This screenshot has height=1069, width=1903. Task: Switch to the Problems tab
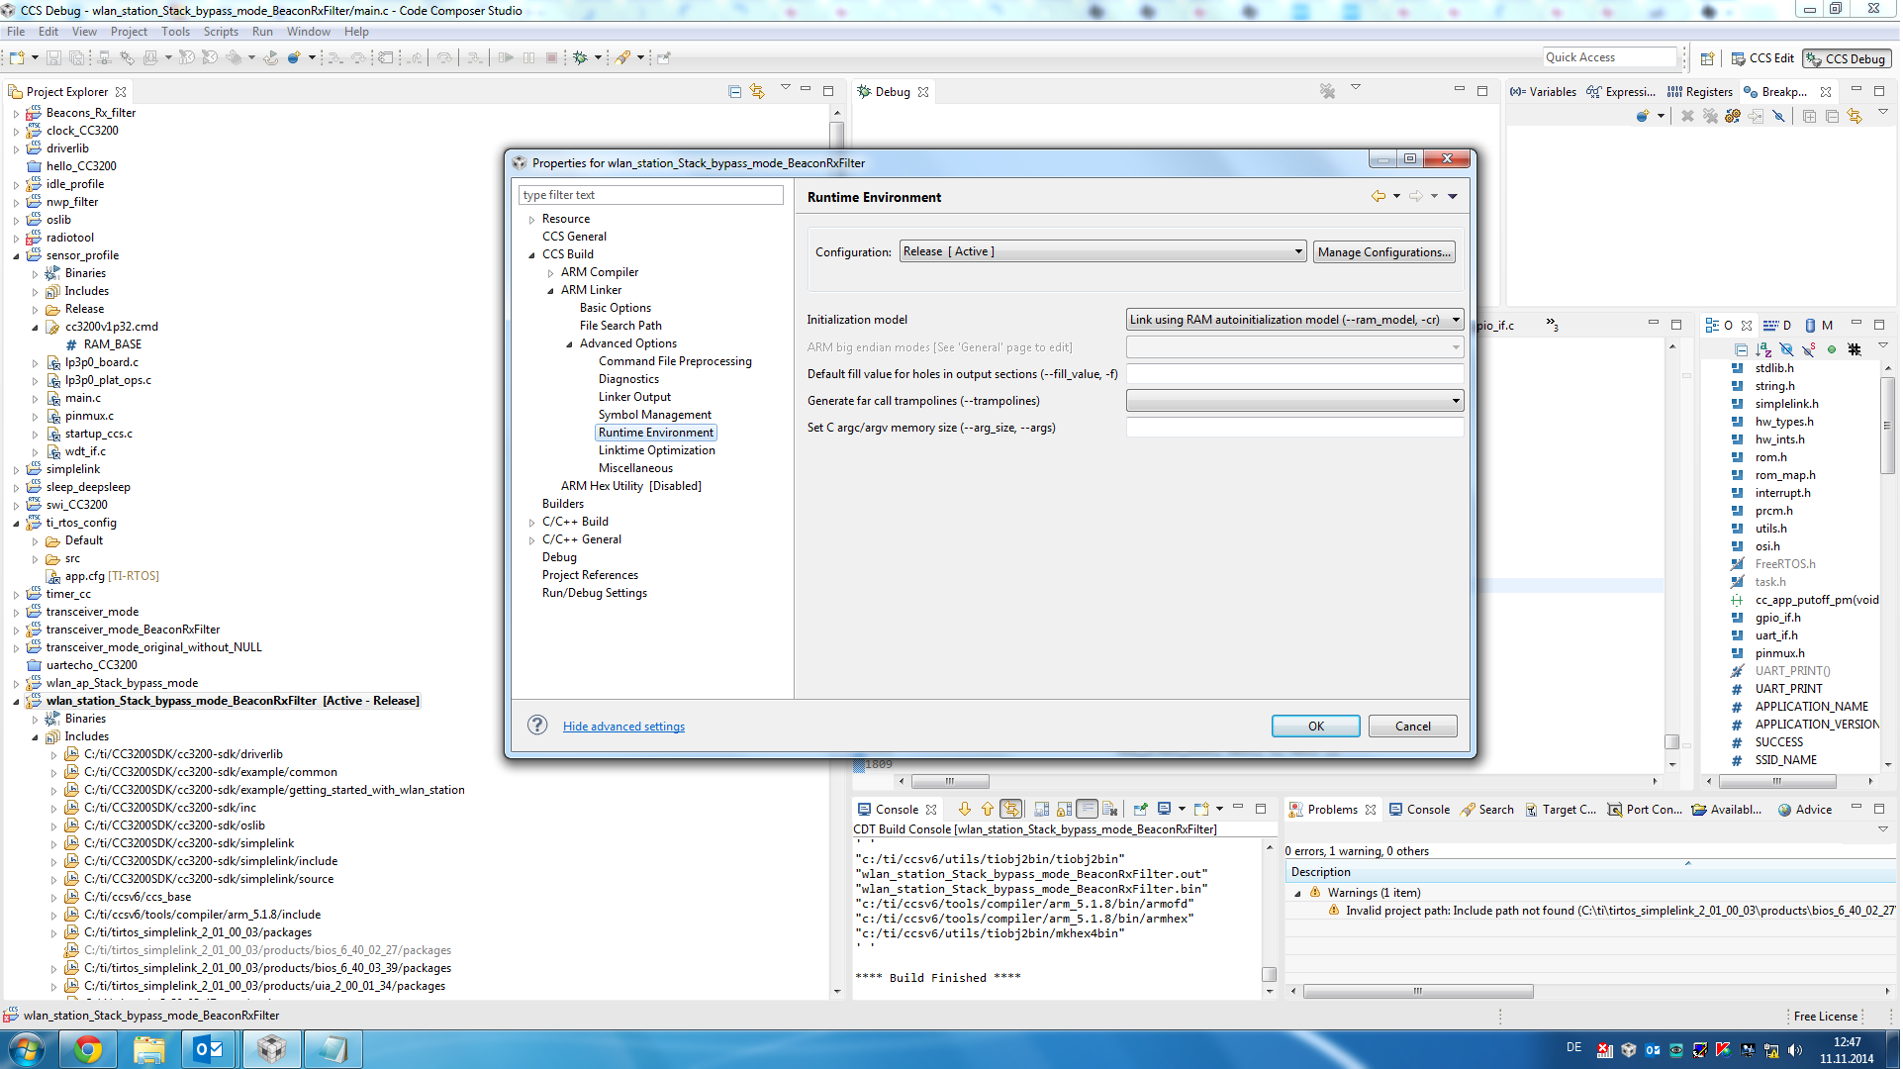1331,810
